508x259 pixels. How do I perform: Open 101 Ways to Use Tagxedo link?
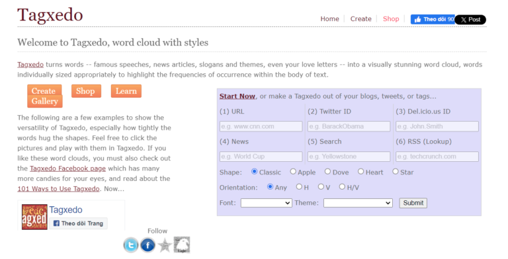coord(58,189)
